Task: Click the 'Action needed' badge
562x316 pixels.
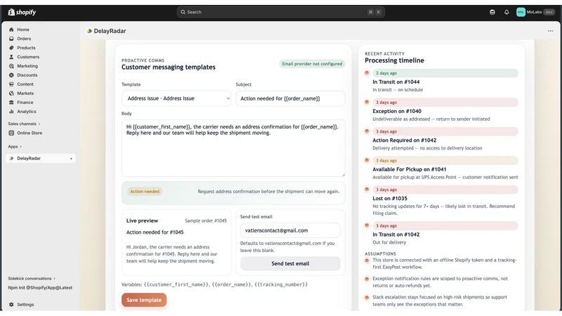Action: (145, 191)
